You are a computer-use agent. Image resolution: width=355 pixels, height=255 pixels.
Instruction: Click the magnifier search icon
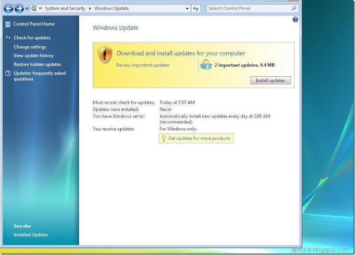[x=294, y=8]
